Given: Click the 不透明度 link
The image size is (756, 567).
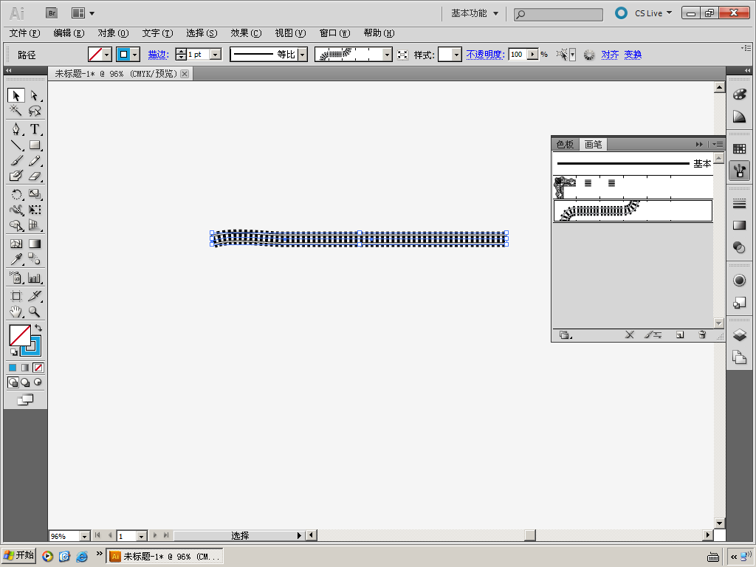Looking at the screenshot, I should (x=484, y=55).
